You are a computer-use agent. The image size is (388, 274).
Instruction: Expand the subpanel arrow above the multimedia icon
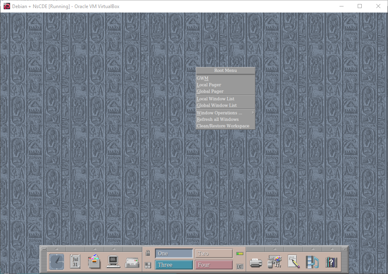[312, 249]
